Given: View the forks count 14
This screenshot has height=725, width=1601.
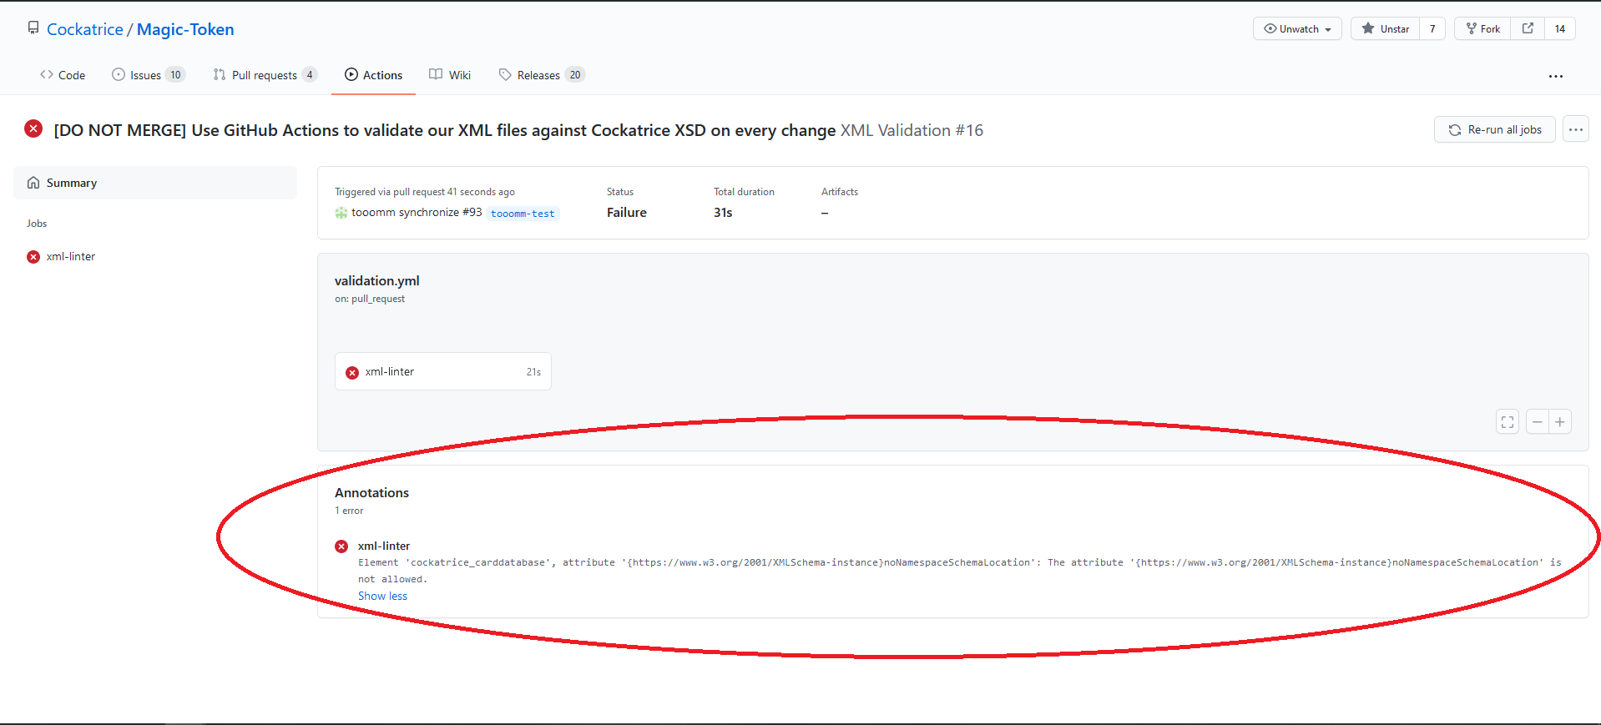Looking at the screenshot, I should (x=1559, y=28).
